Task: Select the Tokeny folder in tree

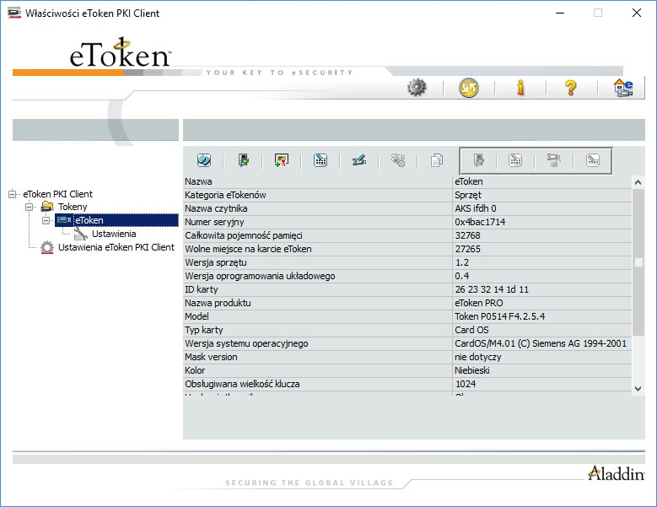Action: [x=73, y=208]
